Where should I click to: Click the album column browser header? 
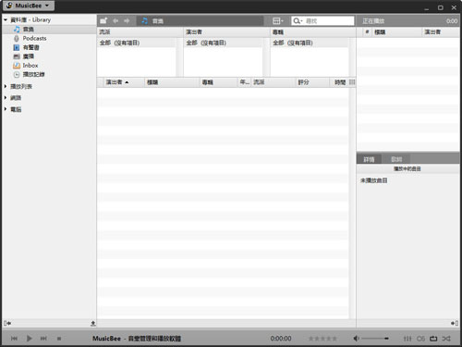(x=313, y=32)
